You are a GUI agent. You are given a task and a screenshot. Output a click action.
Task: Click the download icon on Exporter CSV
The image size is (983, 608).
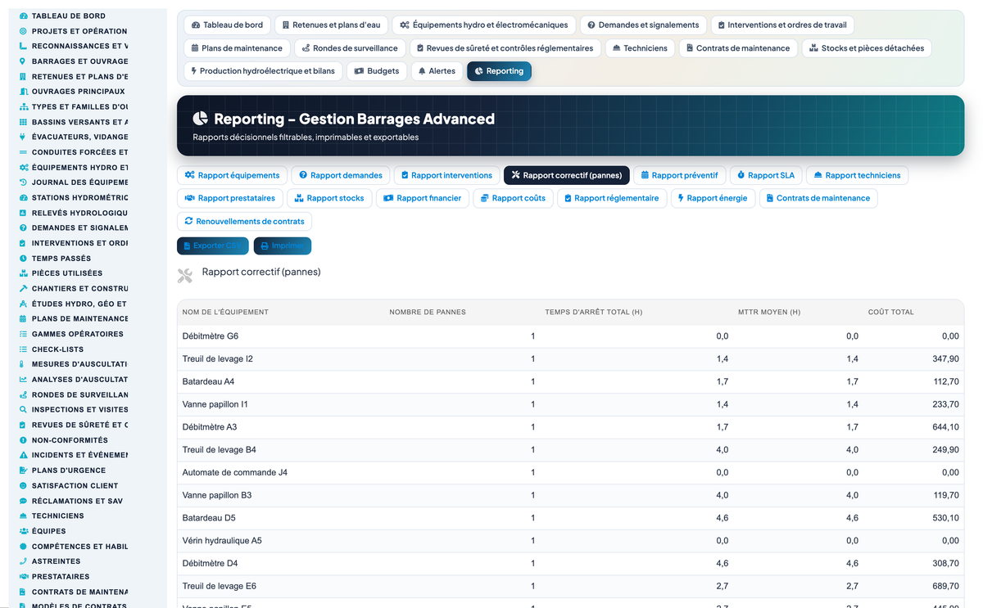pyautogui.click(x=187, y=245)
